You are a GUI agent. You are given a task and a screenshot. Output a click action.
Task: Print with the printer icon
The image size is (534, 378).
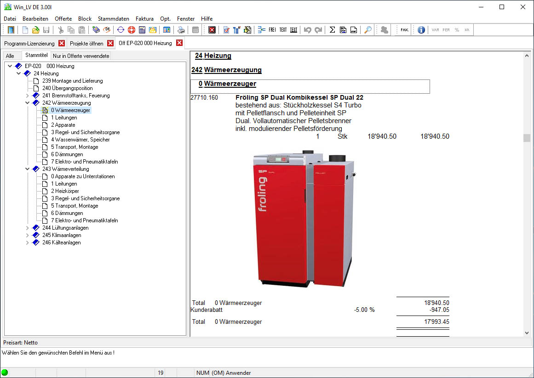coord(181,30)
